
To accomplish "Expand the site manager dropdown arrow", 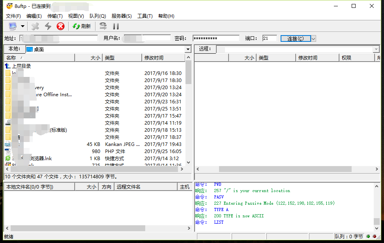I will click(22, 26).
